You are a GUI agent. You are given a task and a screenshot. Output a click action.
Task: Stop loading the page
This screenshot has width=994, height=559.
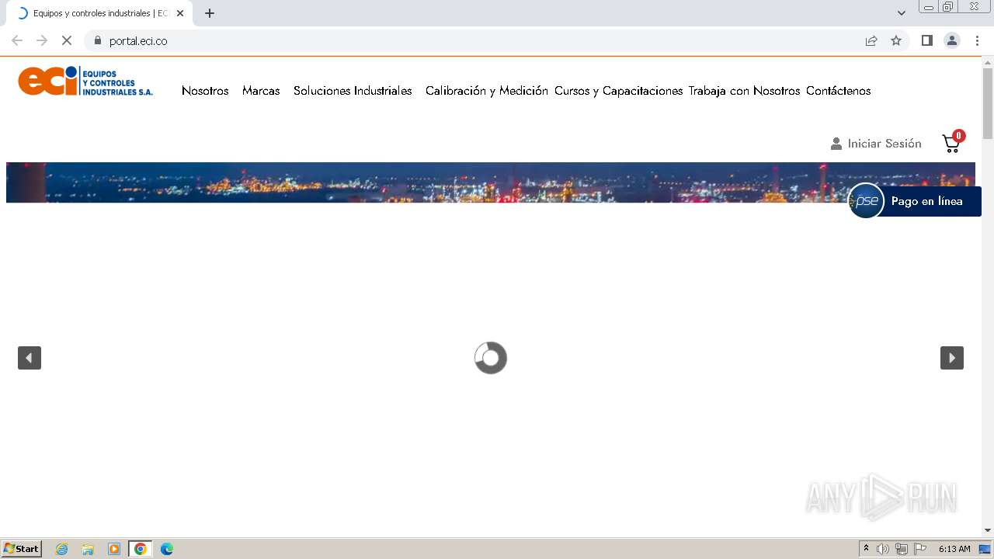[67, 40]
